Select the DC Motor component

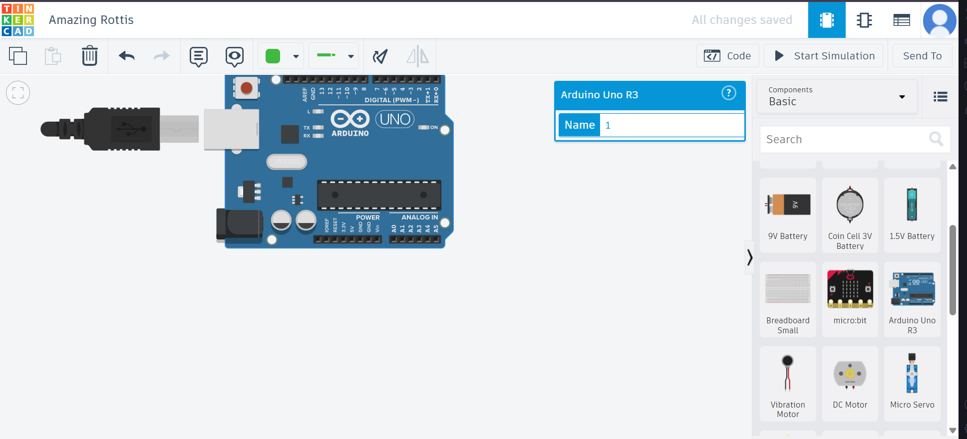tap(850, 384)
